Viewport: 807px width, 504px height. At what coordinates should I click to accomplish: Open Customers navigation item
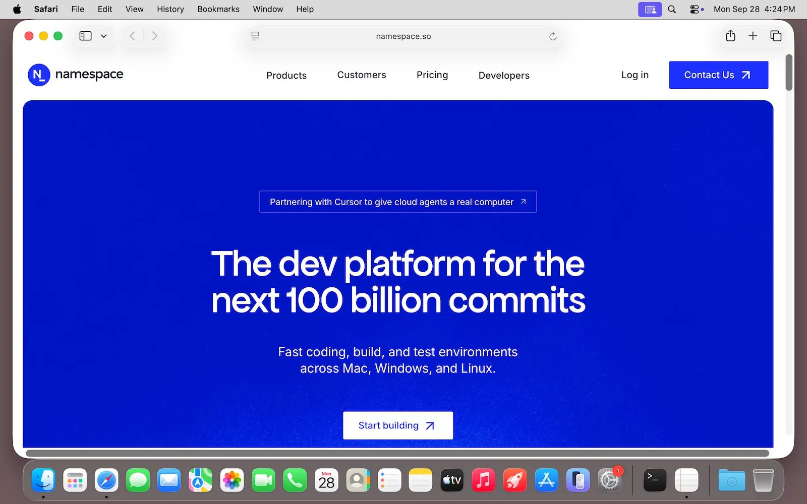[x=362, y=75]
